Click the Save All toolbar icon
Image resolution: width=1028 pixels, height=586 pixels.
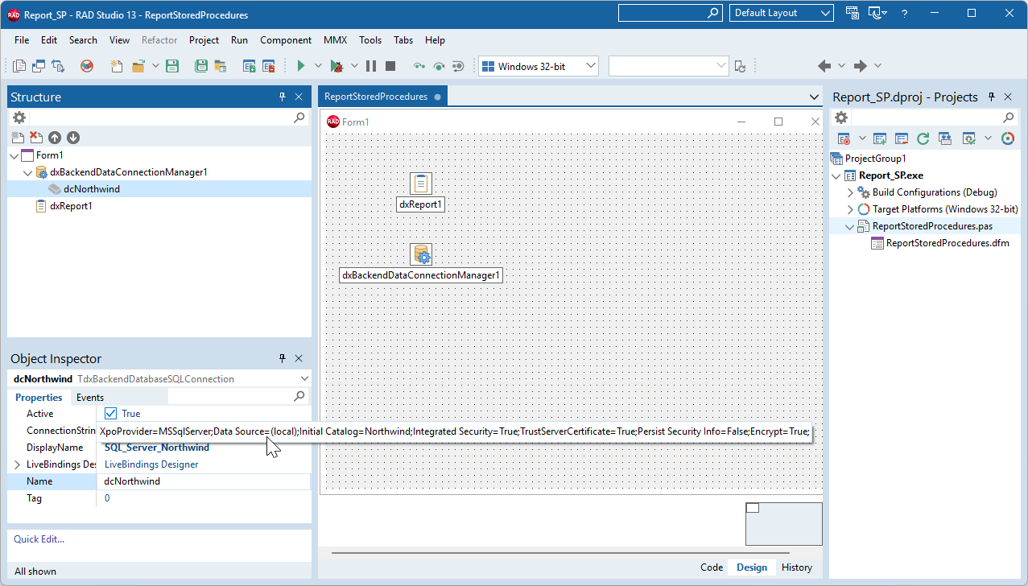[200, 65]
